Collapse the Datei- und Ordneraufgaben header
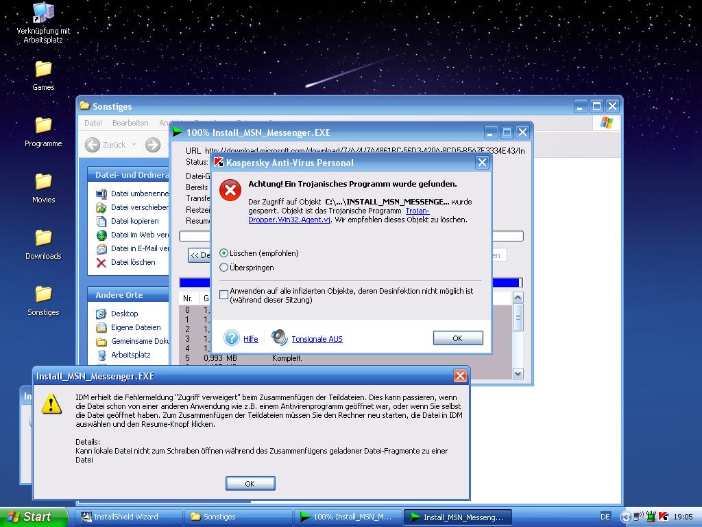 (128, 175)
